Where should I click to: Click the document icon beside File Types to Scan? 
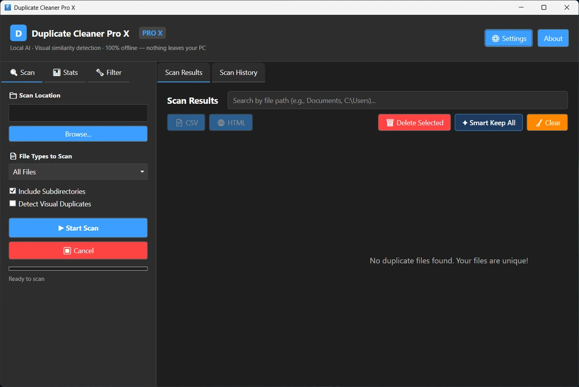pos(13,156)
